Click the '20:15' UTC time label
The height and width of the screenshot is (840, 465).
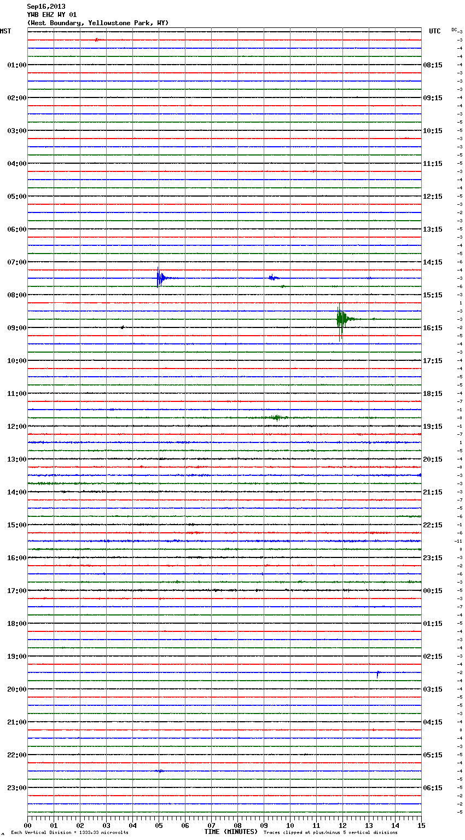433,459
